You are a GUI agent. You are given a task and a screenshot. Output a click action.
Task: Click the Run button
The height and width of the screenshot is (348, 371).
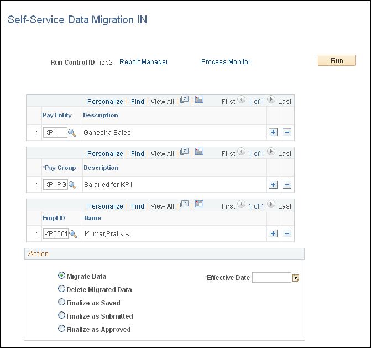(x=336, y=61)
